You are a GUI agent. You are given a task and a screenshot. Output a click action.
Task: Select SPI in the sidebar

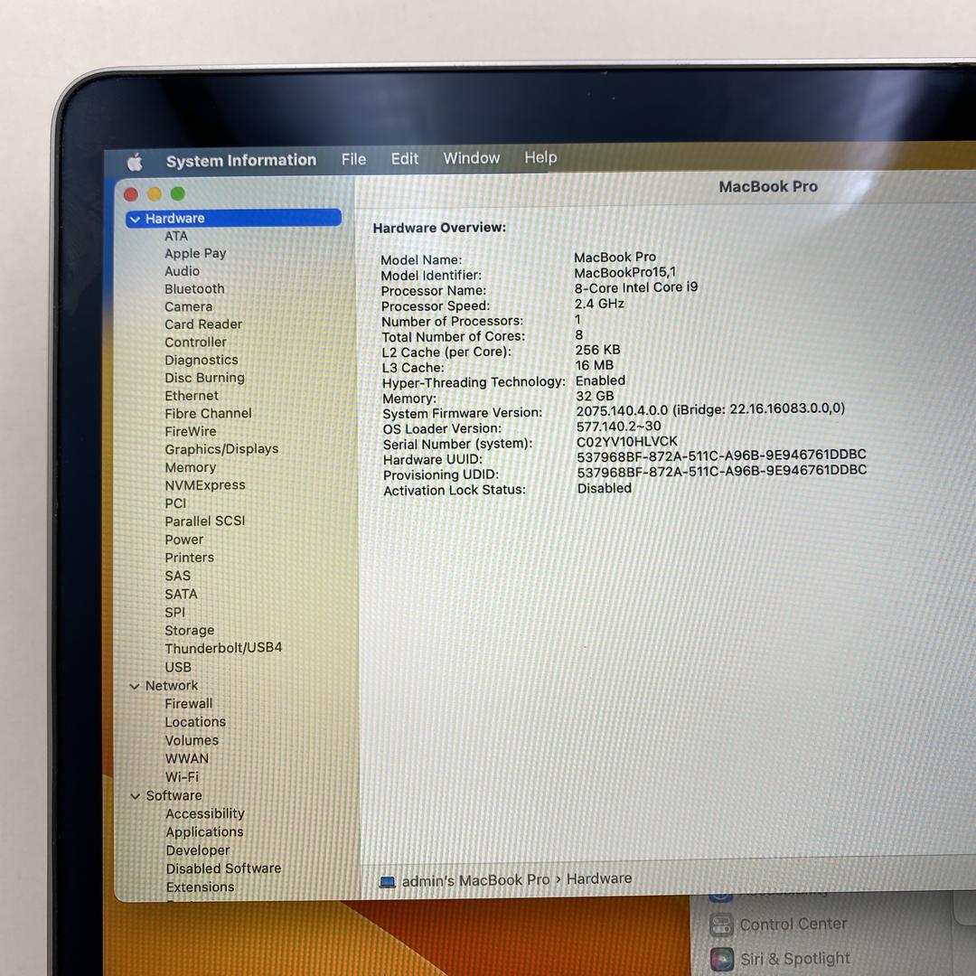pyautogui.click(x=175, y=613)
